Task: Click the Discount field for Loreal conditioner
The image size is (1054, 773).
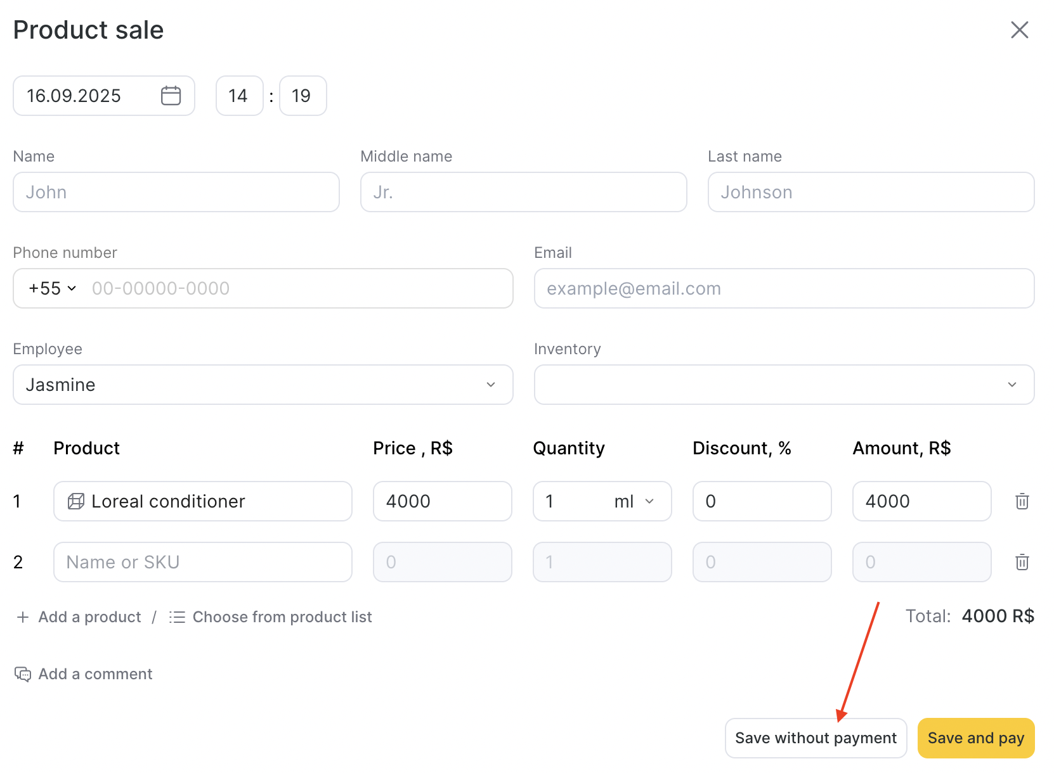Action: [762, 501]
